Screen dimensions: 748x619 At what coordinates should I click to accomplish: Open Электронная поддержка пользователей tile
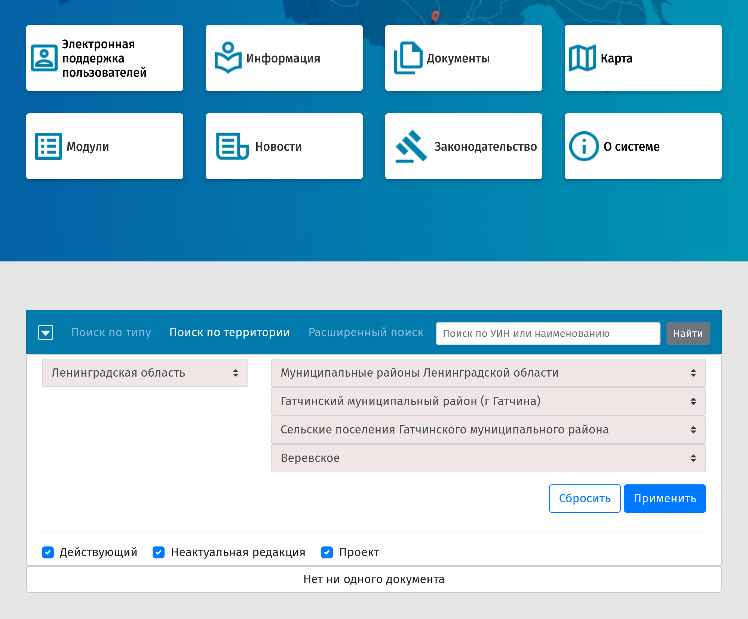coord(105,58)
